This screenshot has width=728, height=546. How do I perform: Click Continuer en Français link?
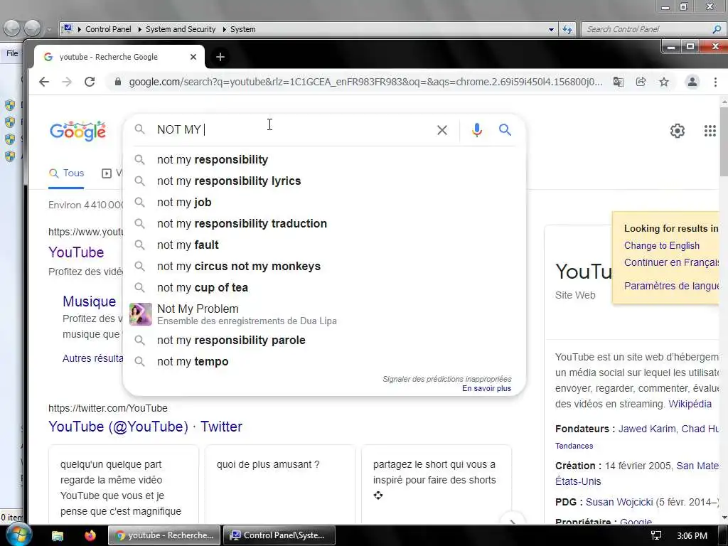point(671,262)
